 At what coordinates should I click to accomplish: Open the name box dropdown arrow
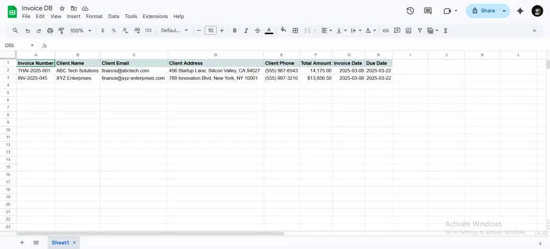(x=32, y=46)
